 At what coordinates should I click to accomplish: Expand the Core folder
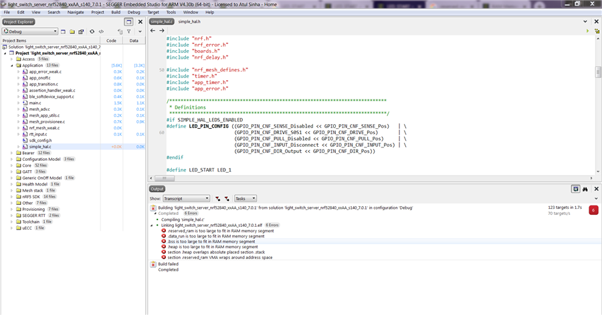[x=12, y=165]
